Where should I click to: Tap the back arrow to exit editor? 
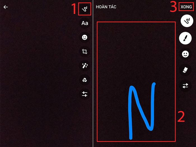point(6,7)
